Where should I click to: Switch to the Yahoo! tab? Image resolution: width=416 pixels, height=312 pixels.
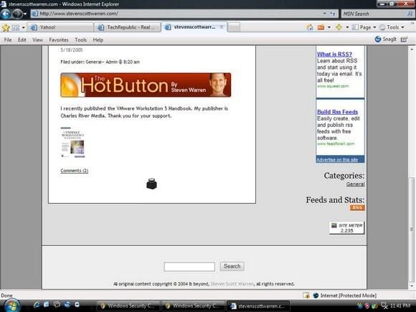click(61, 27)
